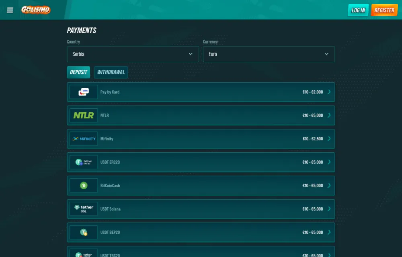Expand BitCoinCash row chevron
Screen dimensions: 402x257
point(329,185)
